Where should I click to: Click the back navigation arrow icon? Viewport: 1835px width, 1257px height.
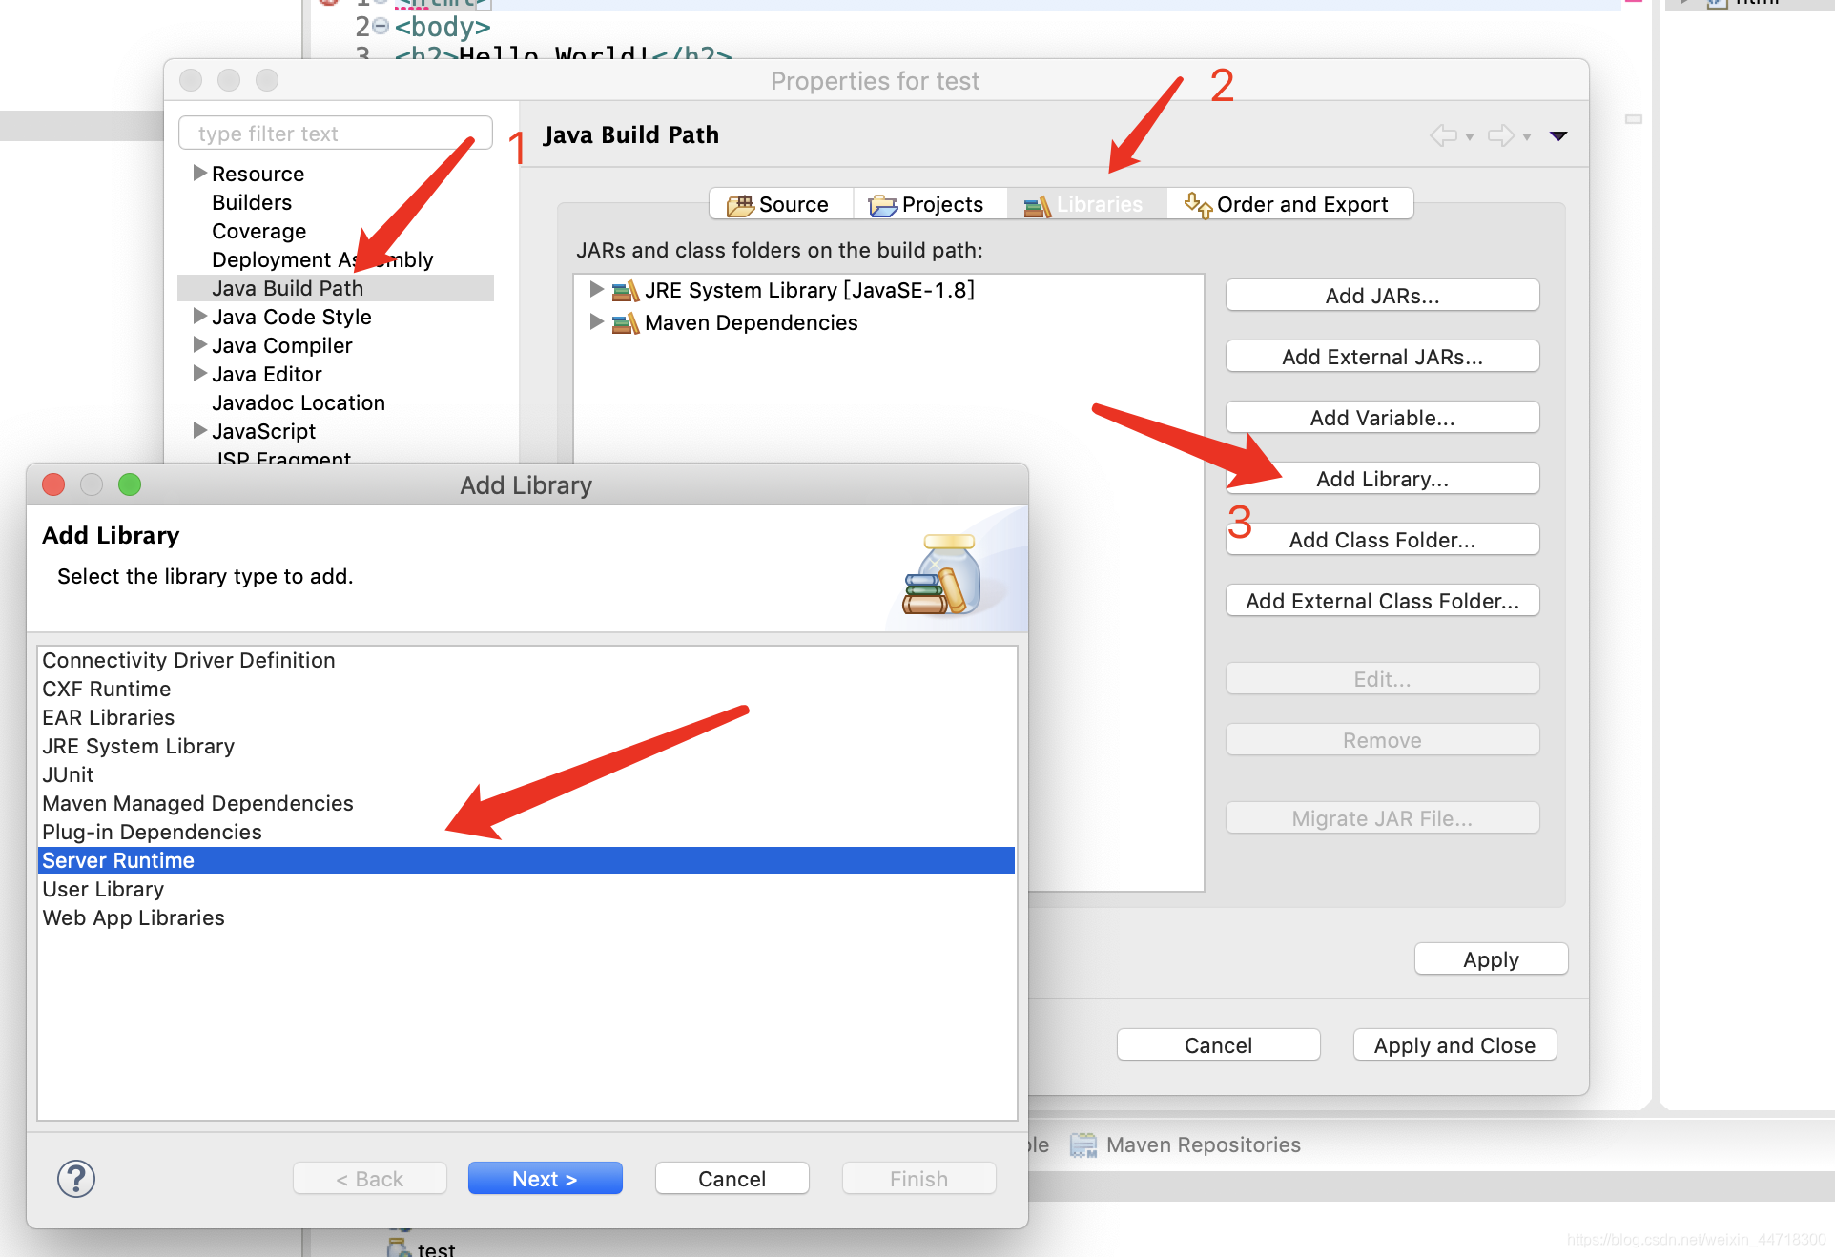pyautogui.click(x=1443, y=135)
